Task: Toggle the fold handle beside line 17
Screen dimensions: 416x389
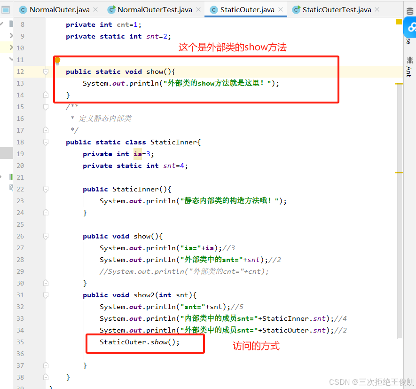Action: pyautogui.click(x=45, y=130)
